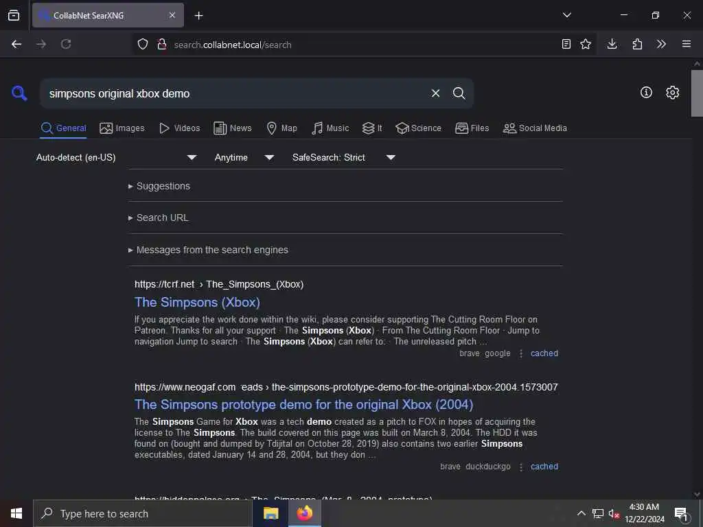The width and height of the screenshot is (703, 527).
Task: Open the Anytime time range dropdown
Action: pyautogui.click(x=244, y=157)
